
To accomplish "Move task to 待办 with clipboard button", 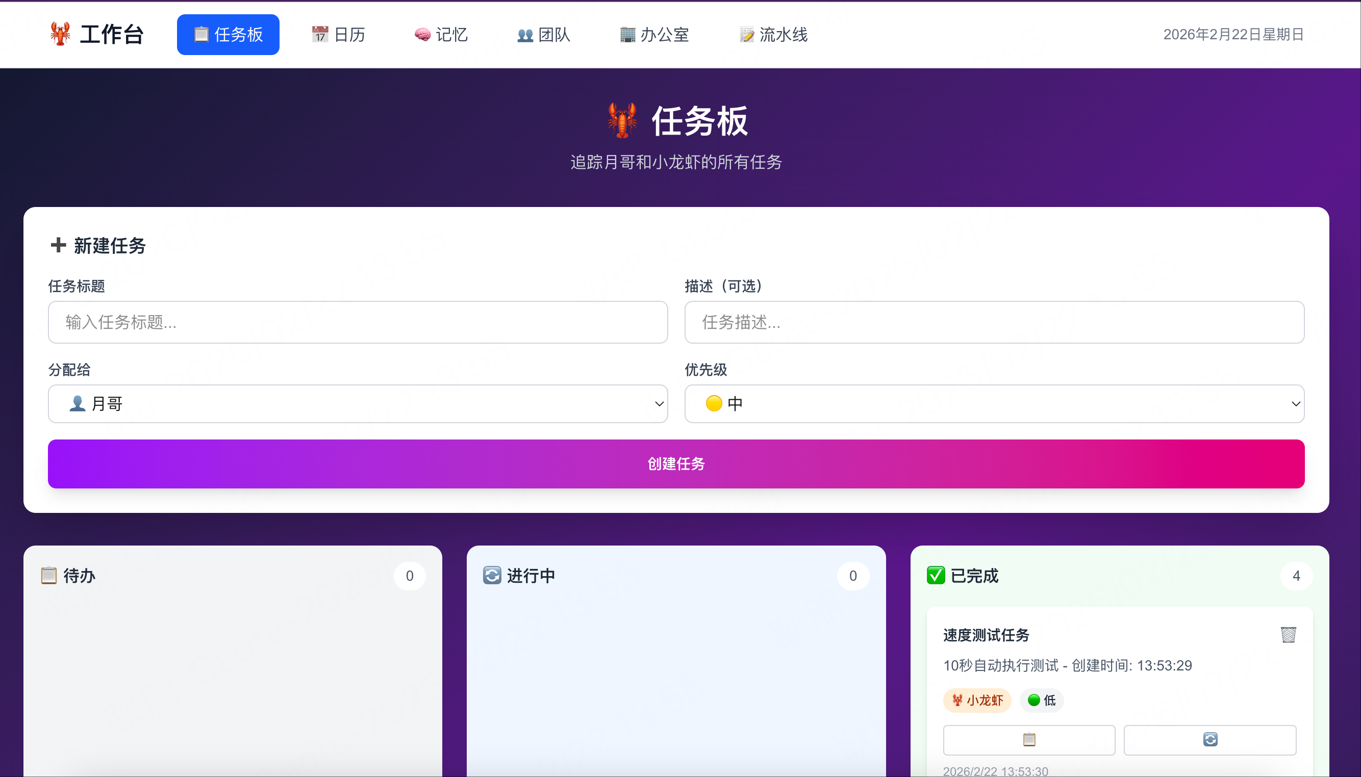I will point(1028,740).
